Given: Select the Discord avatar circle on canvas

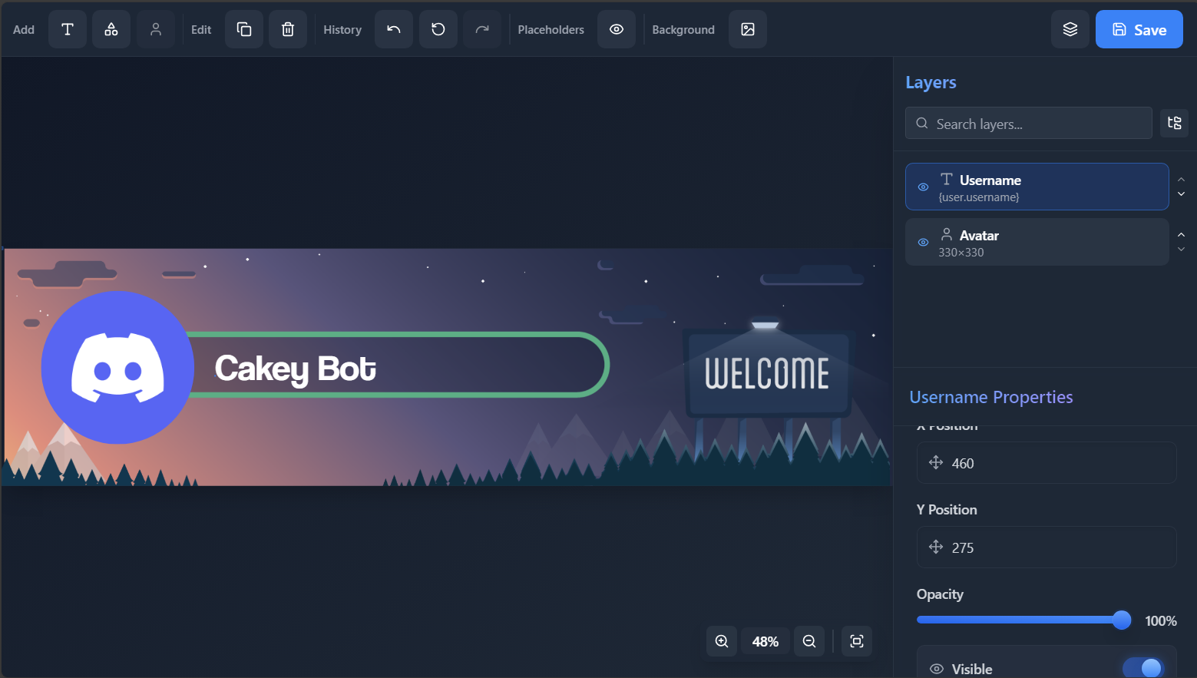Looking at the screenshot, I should (117, 367).
